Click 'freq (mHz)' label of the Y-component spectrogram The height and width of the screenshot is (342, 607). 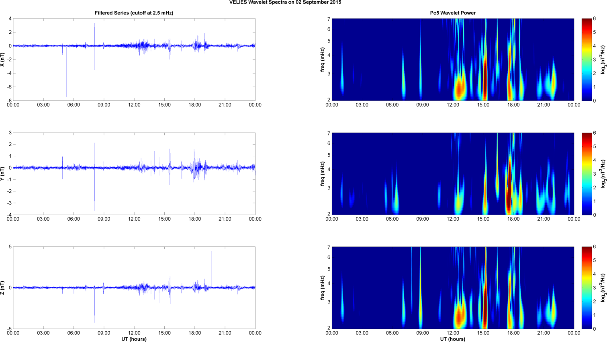(323, 174)
